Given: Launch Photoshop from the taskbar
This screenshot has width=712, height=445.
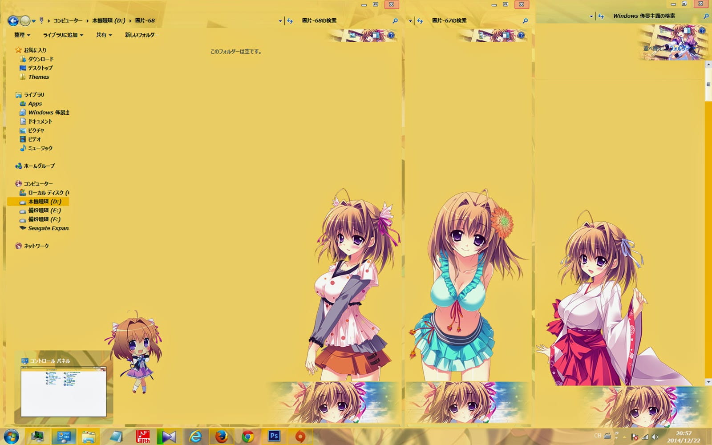Looking at the screenshot, I should pos(274,437).
